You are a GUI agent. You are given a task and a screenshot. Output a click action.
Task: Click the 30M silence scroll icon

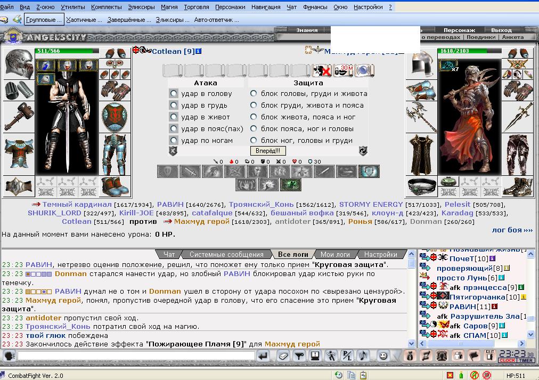[342, 70]
